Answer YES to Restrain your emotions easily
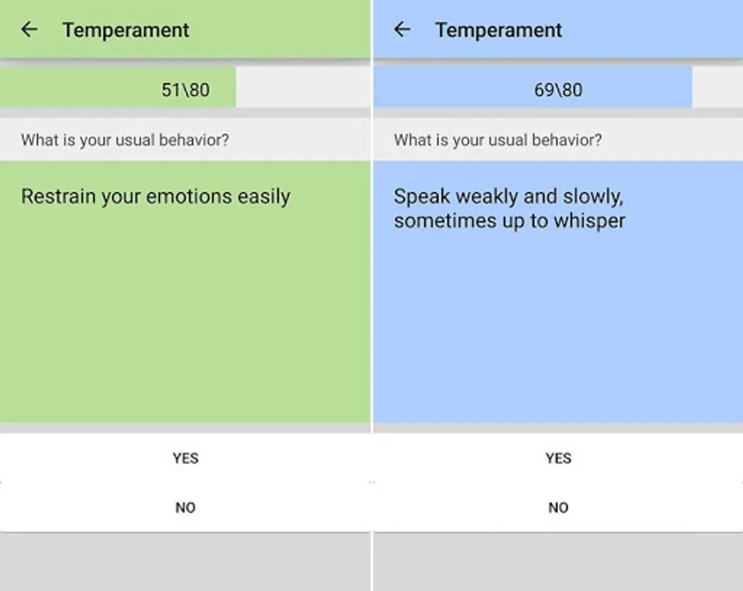 (x=185, y=458)
